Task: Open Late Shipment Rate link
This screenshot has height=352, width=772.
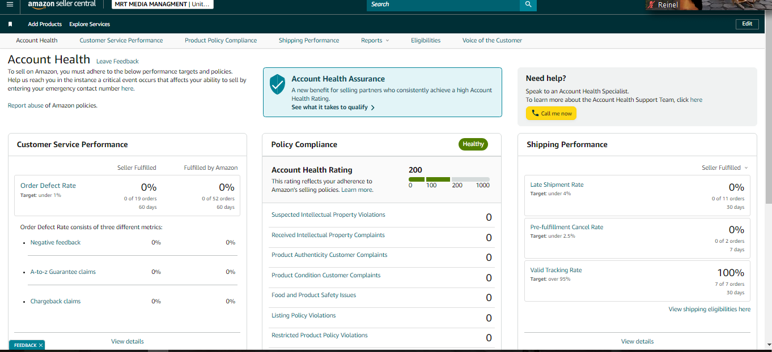Action: point(557,185)
